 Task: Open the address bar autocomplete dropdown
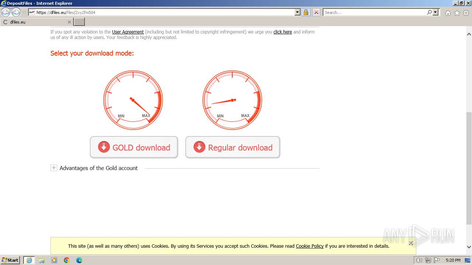298,12
